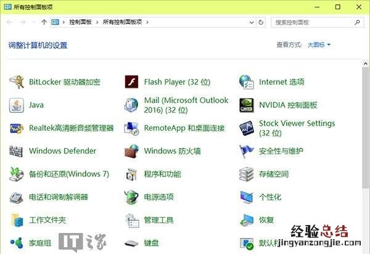
Task: Click the 家庭组 homegroup icon
Action: [17, 243]
